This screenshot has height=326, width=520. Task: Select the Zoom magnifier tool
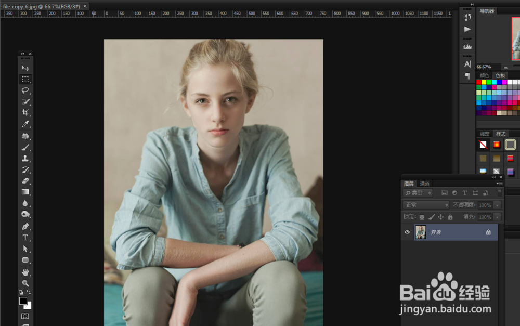(x=25, y=283)
